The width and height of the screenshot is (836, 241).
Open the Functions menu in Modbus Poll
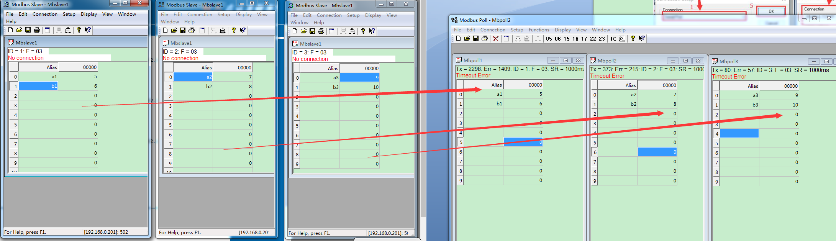[x=539, y=30]
